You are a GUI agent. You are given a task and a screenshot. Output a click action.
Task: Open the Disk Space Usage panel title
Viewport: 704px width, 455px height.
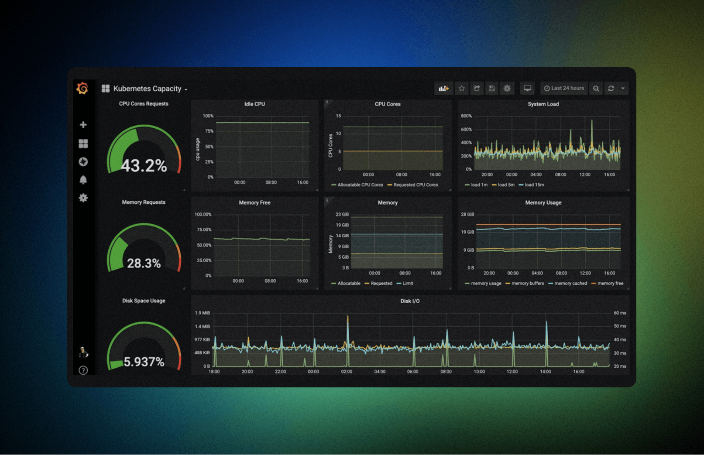(144, 301)
